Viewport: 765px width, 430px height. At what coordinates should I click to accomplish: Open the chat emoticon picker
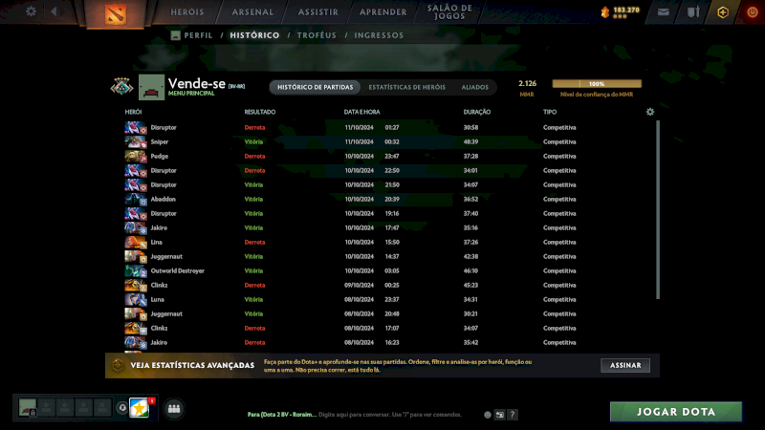pyautogui.click(x=487, y=415)
